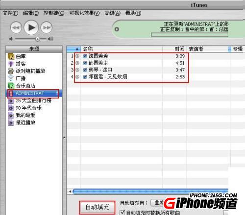Click the 来源 source panel header
Screen dimensions: 245x215
point(34,48)
